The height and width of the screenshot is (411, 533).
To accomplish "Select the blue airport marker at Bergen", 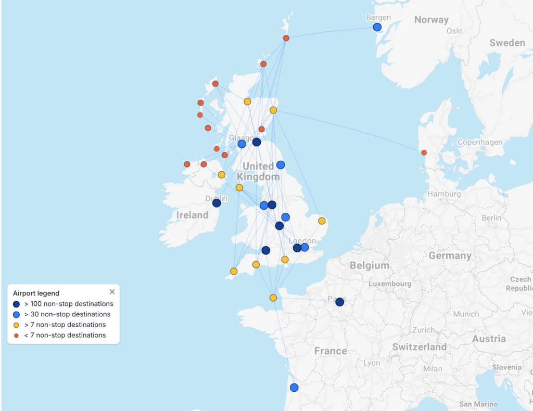I will [377, 27].
